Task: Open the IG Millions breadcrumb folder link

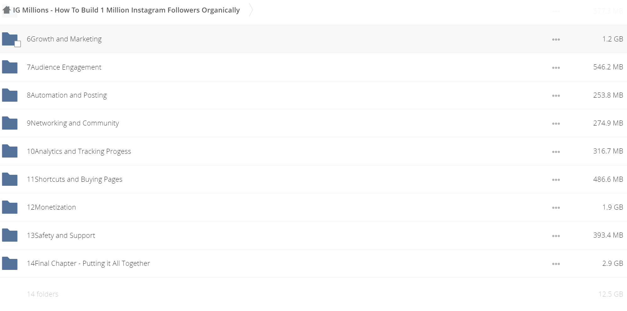Action: point(126,10)
